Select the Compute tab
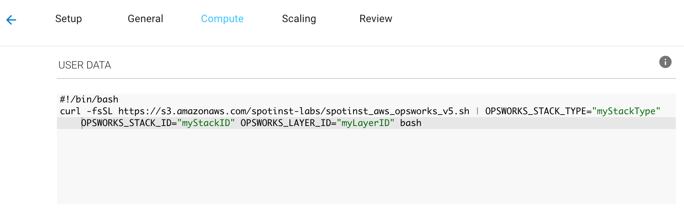 click(x=222, y=19)
